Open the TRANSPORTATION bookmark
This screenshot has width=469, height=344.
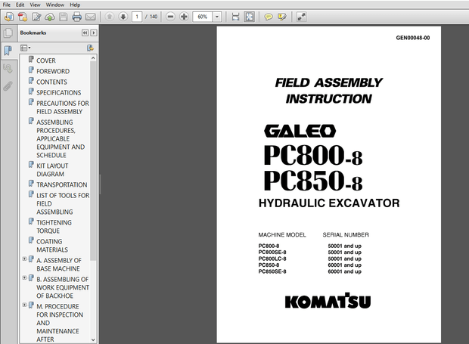coord(61,184)
